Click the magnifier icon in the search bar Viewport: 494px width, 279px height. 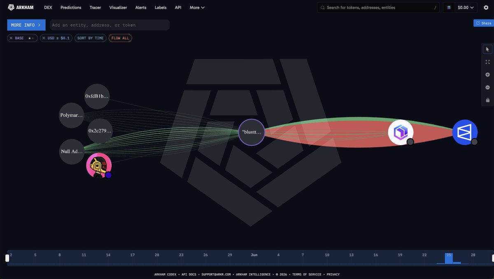click(323, 7)
